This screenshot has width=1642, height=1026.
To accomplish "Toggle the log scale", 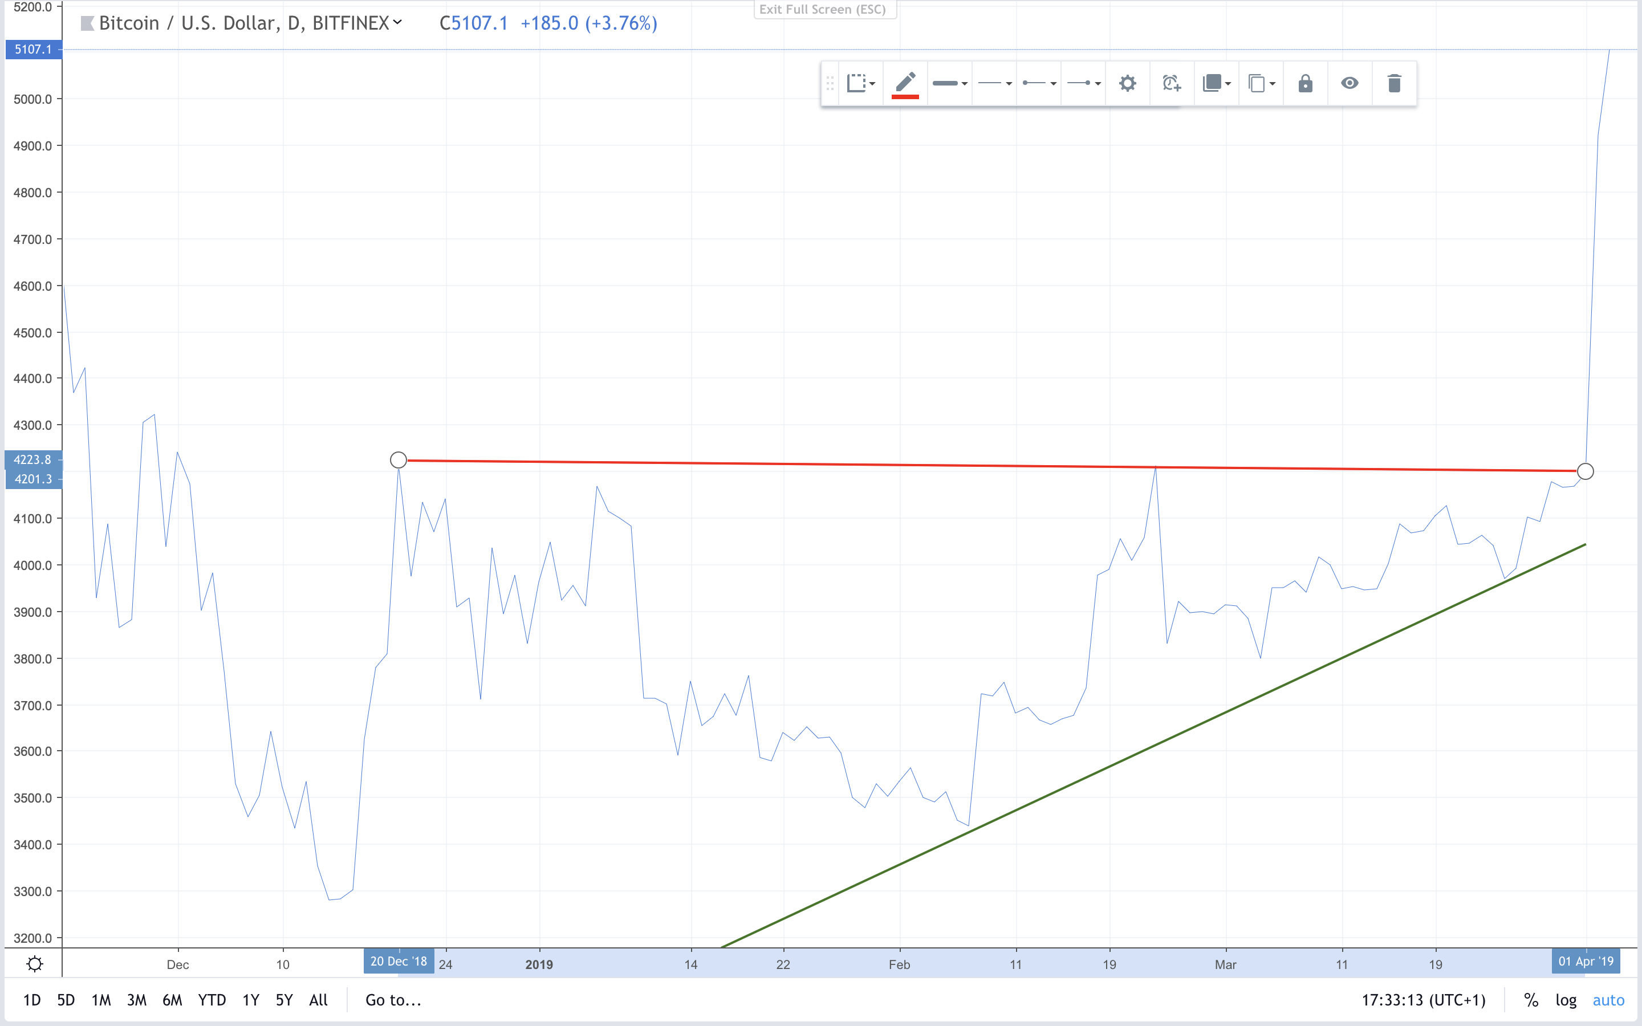I will pos(1566,1000).
